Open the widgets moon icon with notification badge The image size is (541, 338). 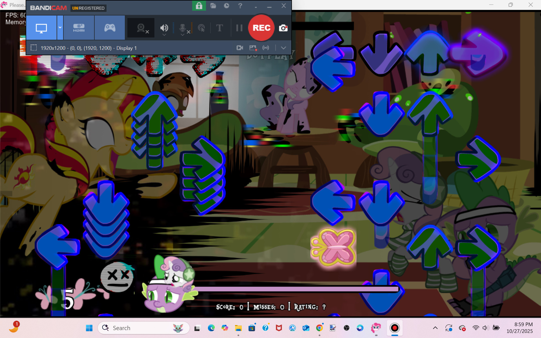(14, 327)
